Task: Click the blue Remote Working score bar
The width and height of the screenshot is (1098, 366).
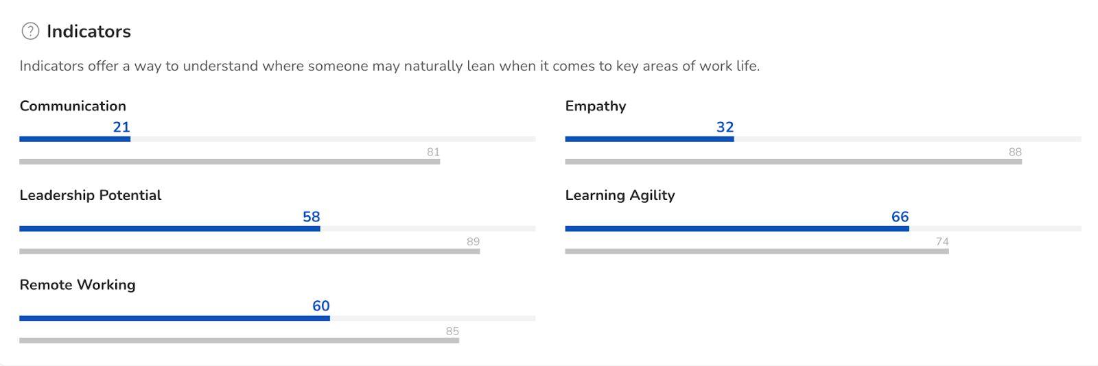Action: coord(174,318)
